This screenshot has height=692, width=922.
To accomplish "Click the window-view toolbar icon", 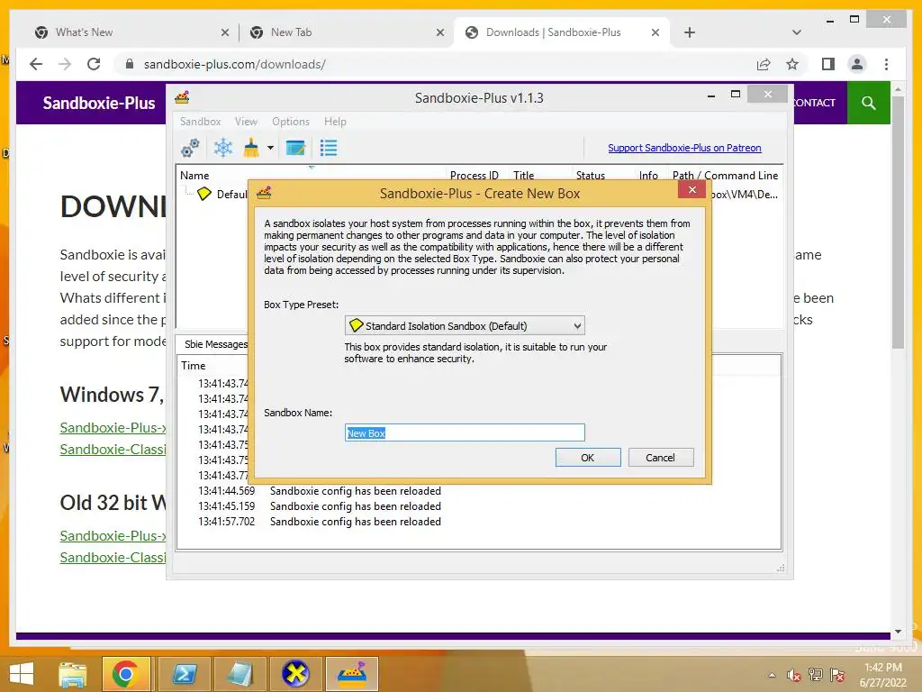I will (295, 148).
